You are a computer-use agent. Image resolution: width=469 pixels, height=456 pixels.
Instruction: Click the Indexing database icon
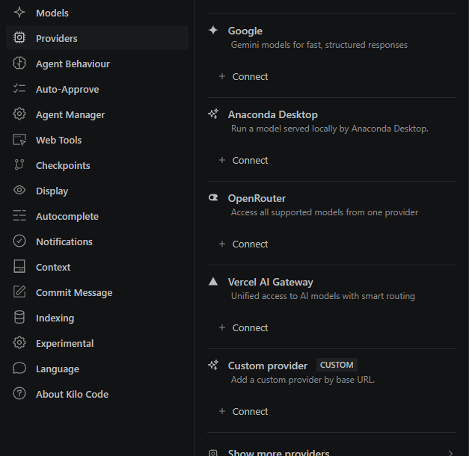[x=19, y=317]
